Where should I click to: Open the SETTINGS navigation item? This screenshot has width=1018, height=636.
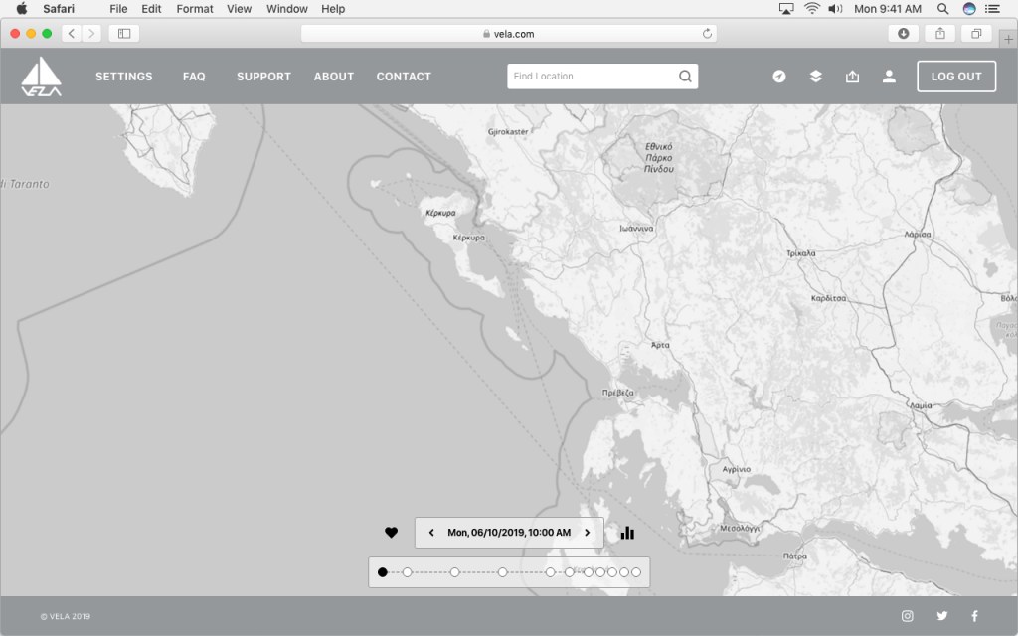click(x=123, y=77)
